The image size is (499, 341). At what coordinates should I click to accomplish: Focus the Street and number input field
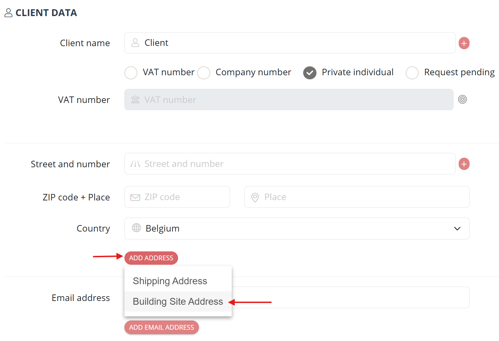[x=290, y=164]
